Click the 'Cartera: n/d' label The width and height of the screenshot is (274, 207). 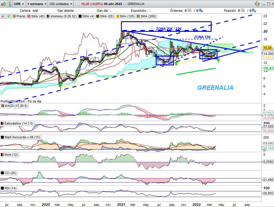[x=28, y=11]
